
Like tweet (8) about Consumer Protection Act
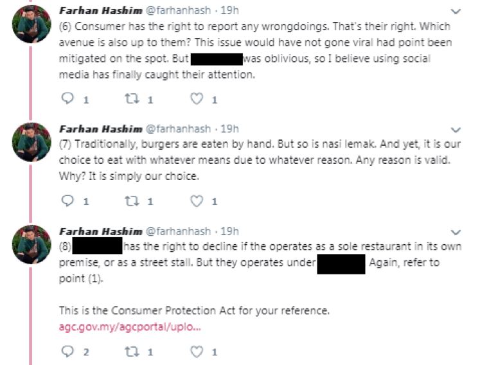[x=198, y=352]
